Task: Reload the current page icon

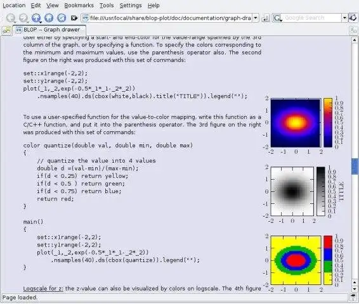Action: (62, 18)
